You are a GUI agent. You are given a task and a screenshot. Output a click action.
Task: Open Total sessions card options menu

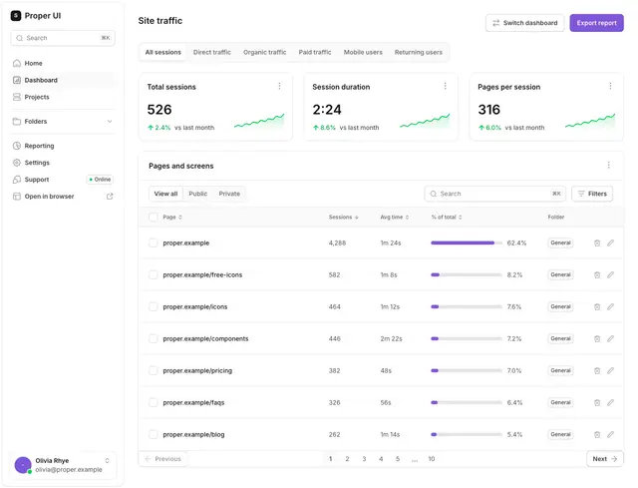(279, 86)
